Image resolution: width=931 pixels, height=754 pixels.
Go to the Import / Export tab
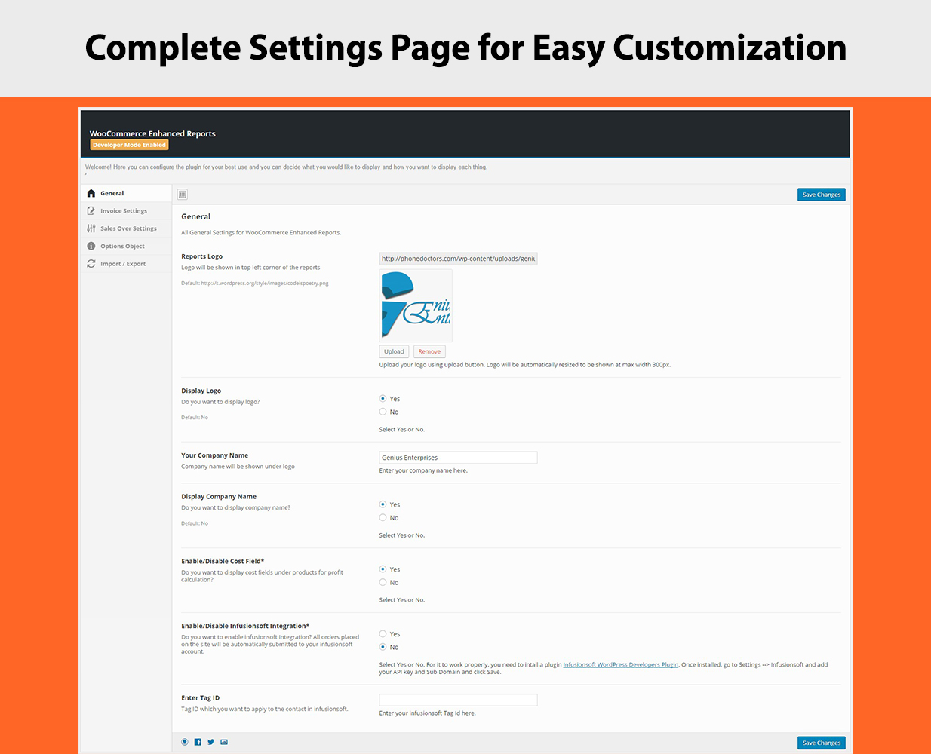126,264
